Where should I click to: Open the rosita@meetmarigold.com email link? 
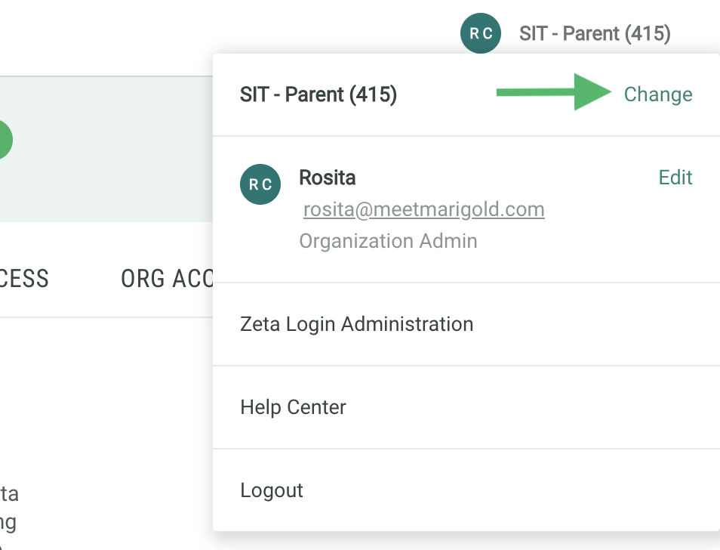point(423,209)
